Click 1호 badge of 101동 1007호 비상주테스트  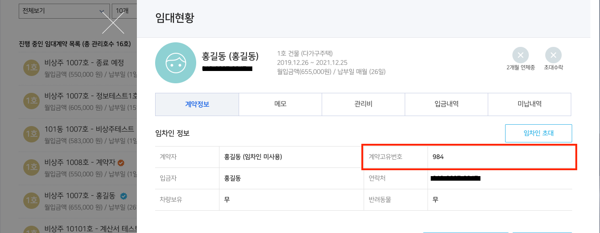pyautogui.click(x=31, y=134)
